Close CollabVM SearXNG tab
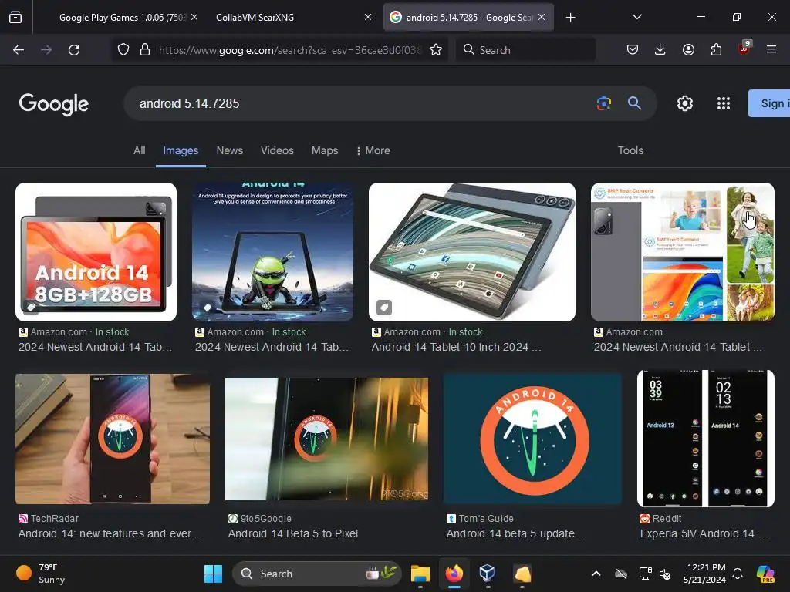Screen dimensions: 790x592 [x=368, y=17]
